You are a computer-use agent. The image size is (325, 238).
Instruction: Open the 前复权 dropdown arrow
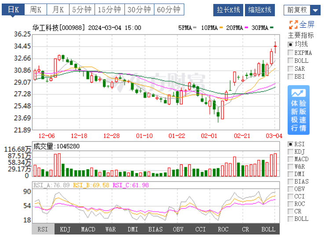click(x=315, y=10)
